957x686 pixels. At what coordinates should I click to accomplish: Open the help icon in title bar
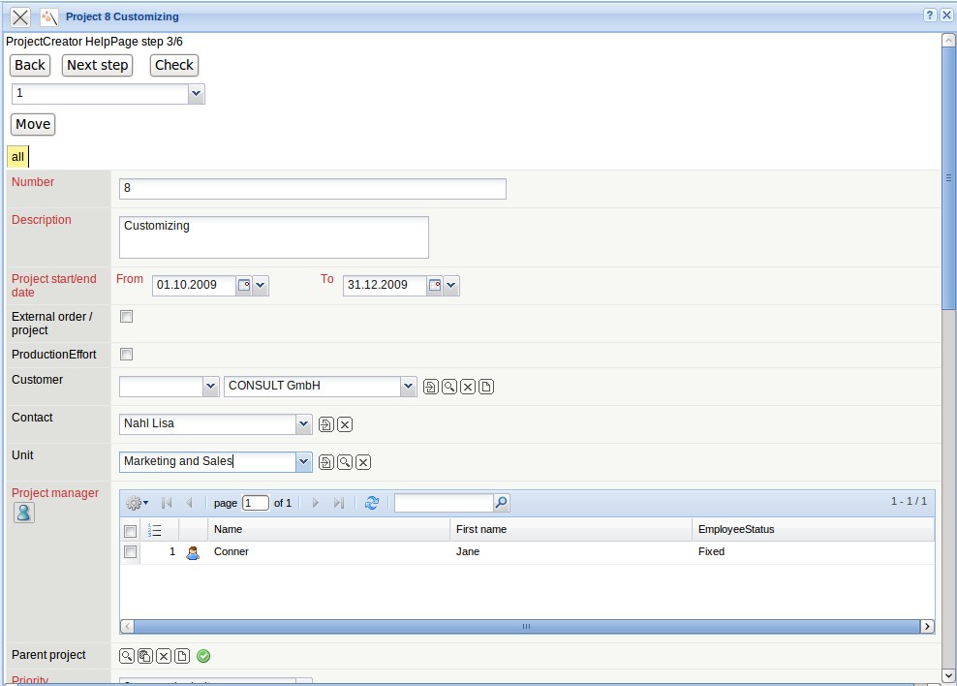click(930, 16)
